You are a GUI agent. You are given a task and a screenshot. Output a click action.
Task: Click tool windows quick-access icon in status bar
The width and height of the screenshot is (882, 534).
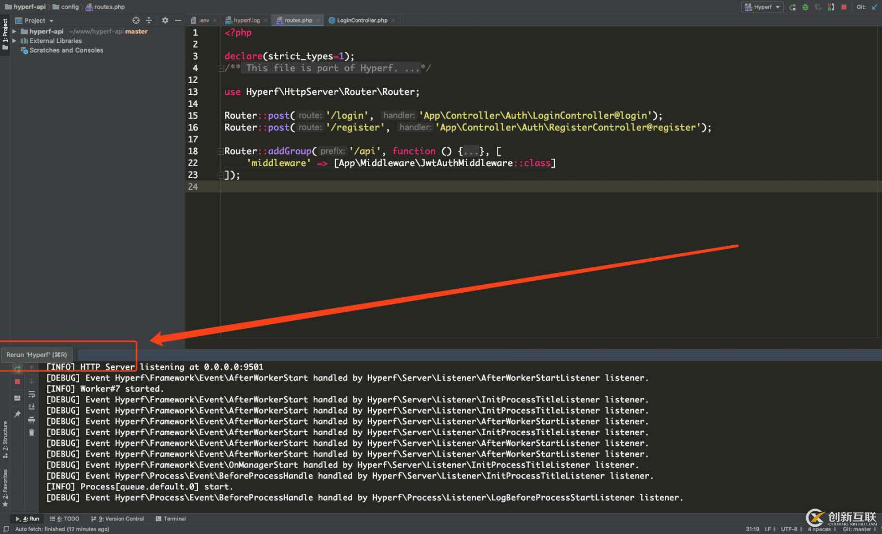click(x=6, y=529)
